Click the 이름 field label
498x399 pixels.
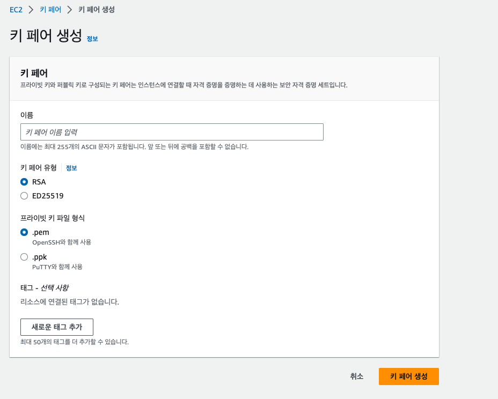tap(27, 115)
